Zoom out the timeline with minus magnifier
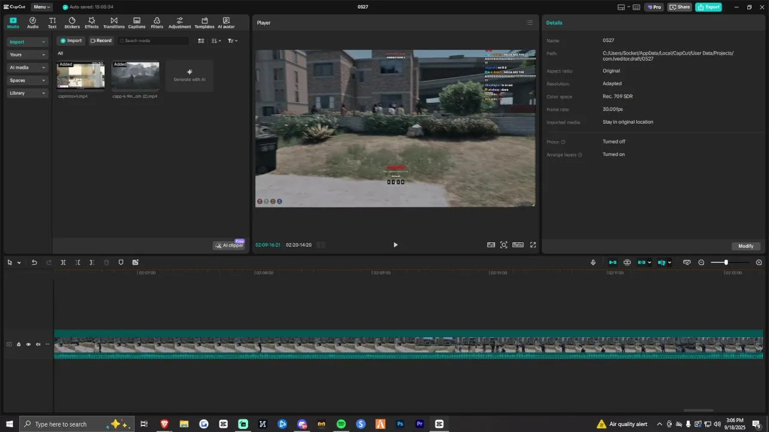This screenshot has width=769, height=432. [x=701, y=263]
